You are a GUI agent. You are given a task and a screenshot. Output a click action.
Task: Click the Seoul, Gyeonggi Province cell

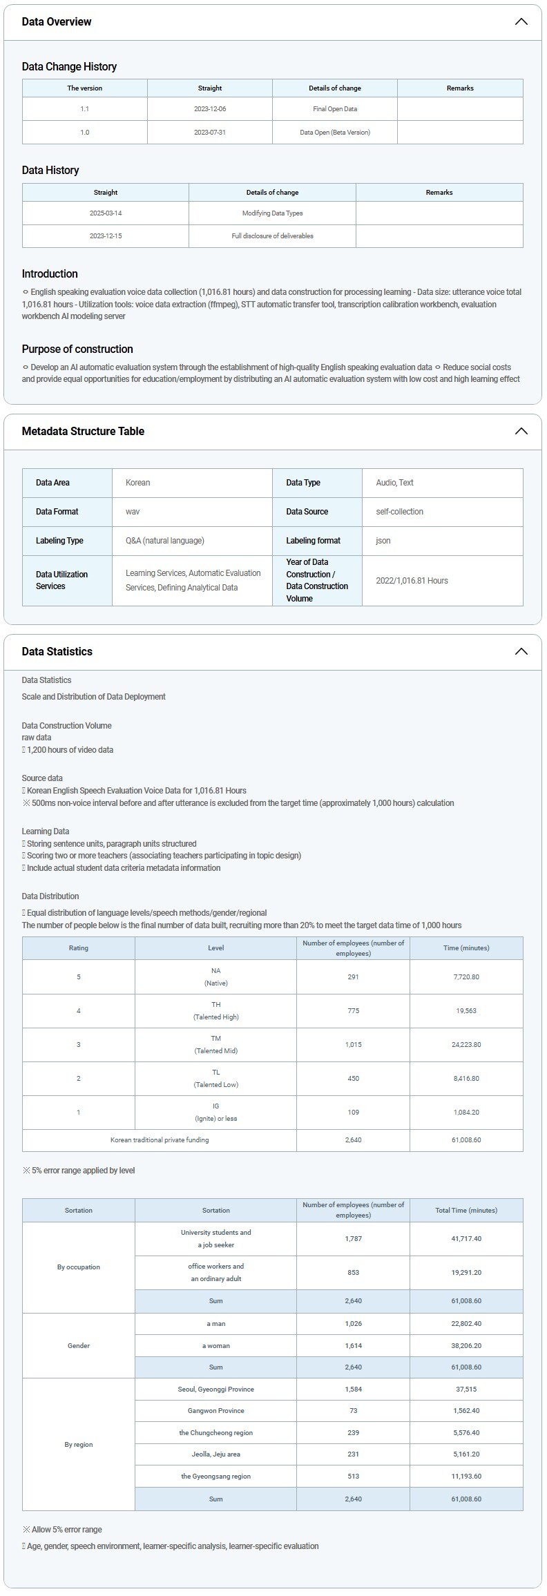(215, 1389)
